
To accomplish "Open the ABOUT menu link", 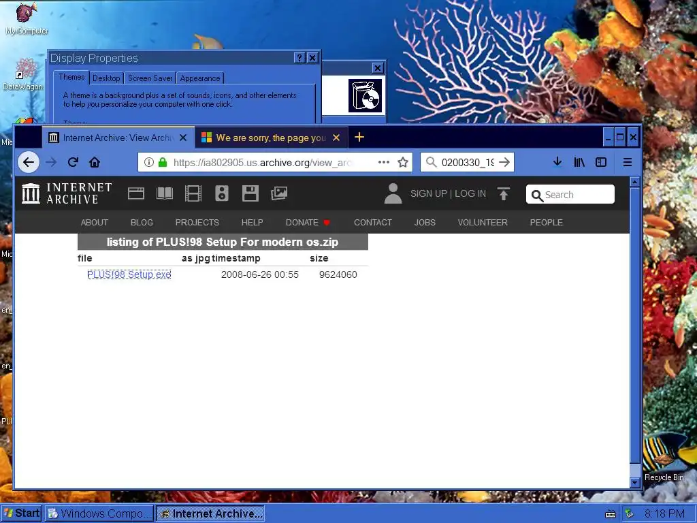I will point(94,223).
